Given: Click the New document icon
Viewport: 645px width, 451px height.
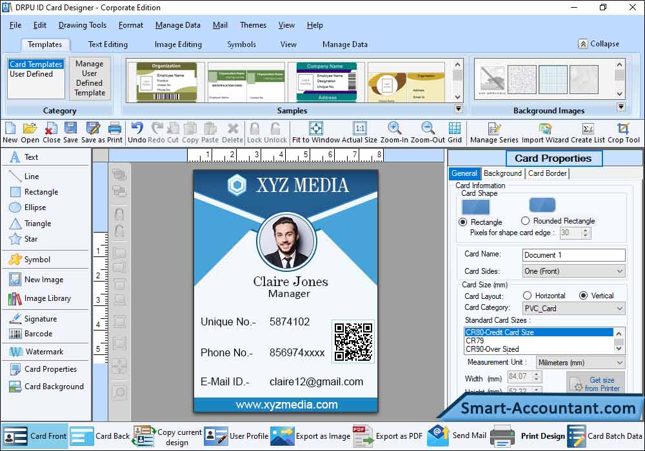Looking at the screenshot, I should point(10,133).
